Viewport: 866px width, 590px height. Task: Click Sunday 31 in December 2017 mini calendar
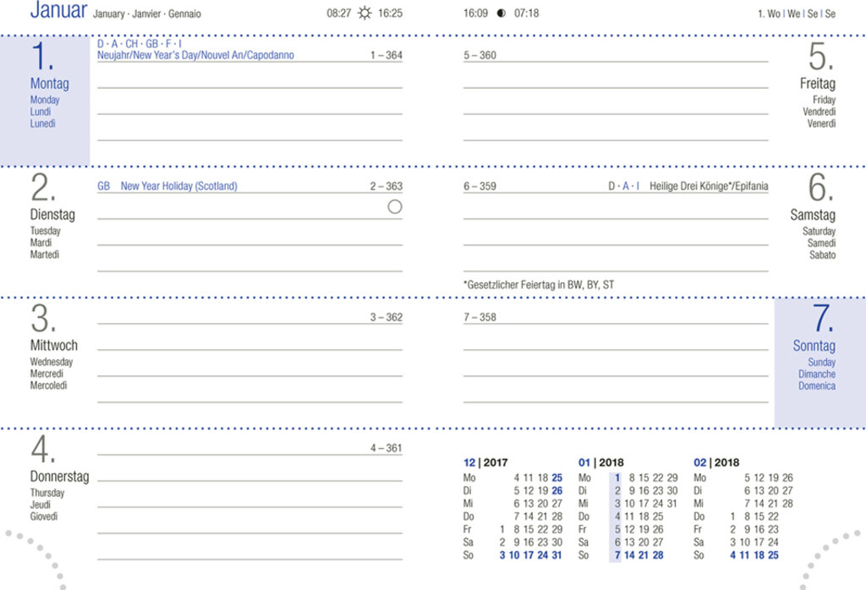(x=556, y=555)
